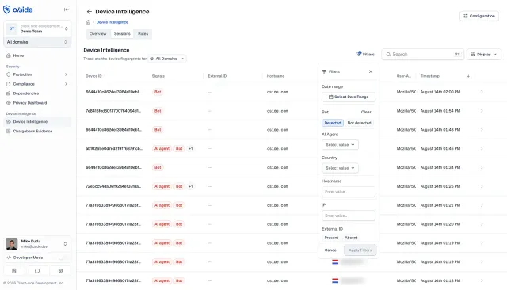
Task: Open Home in the sidebar
Action: [x=37, y=55]
